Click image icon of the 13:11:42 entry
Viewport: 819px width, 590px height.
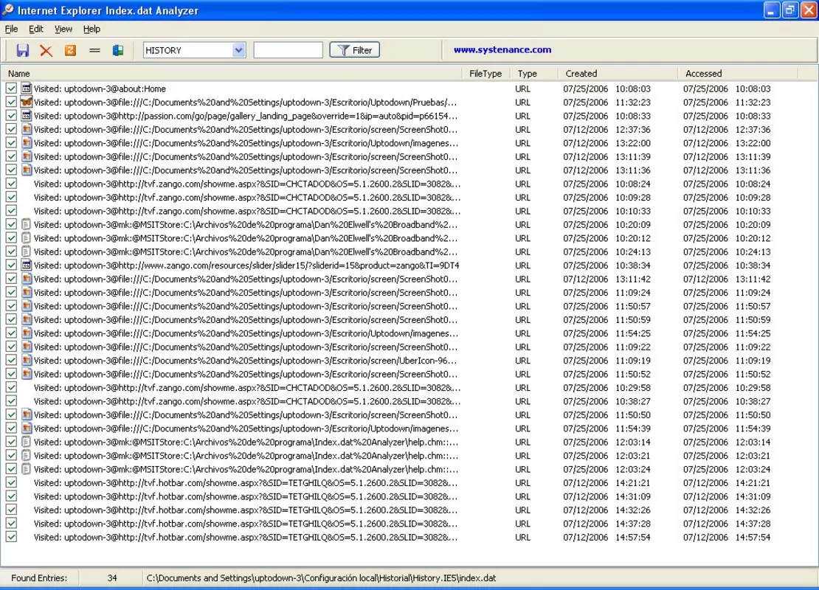26,279
